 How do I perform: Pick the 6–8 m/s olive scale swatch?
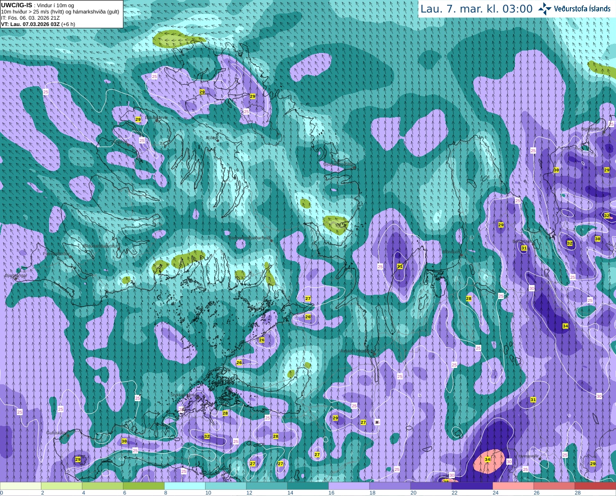(144, 486)
